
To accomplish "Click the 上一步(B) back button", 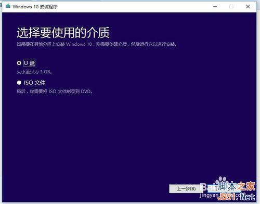I will pyautogui.click(x=186, y=188).
